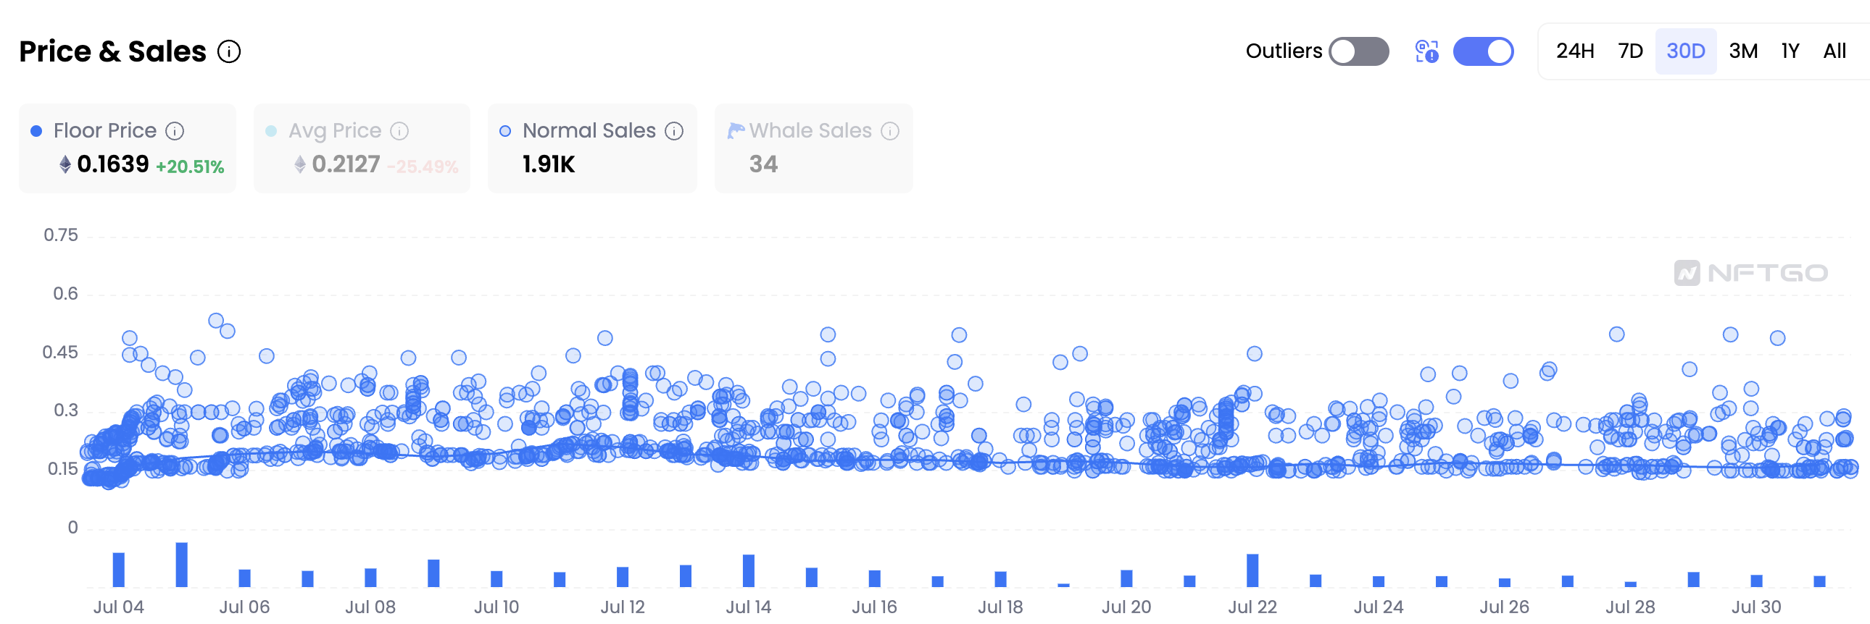
Task: Toggle the Outliers switch on
Action: [x=1359, y=51]
